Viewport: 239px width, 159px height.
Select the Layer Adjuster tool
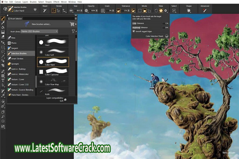click(x=3, y=43)
